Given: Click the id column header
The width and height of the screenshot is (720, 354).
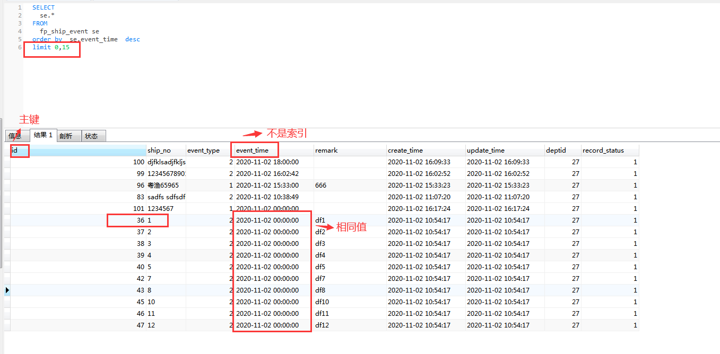Looking at the screenshot, I should [x=79, y=151].
